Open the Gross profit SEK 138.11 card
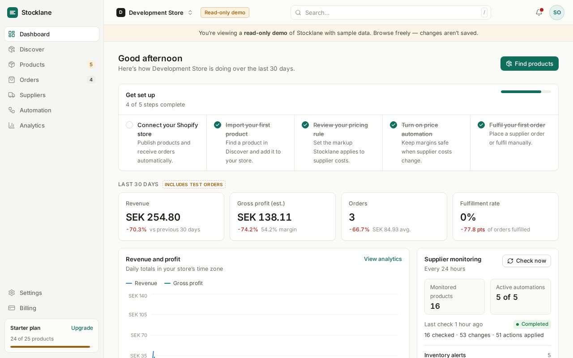 [x=282, y=217]
